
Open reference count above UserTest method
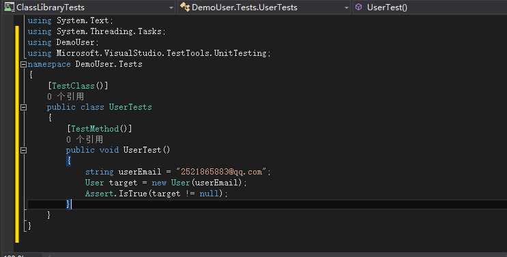coord(85,140)
